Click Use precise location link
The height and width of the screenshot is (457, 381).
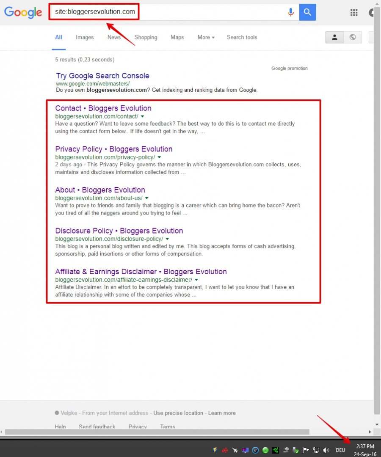coord(178,413)
